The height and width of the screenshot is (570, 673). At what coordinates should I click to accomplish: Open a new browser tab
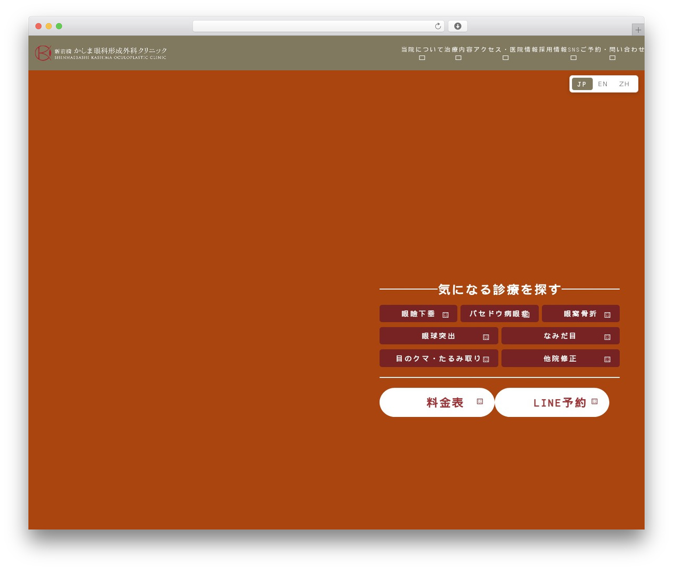tap(638, 30)
